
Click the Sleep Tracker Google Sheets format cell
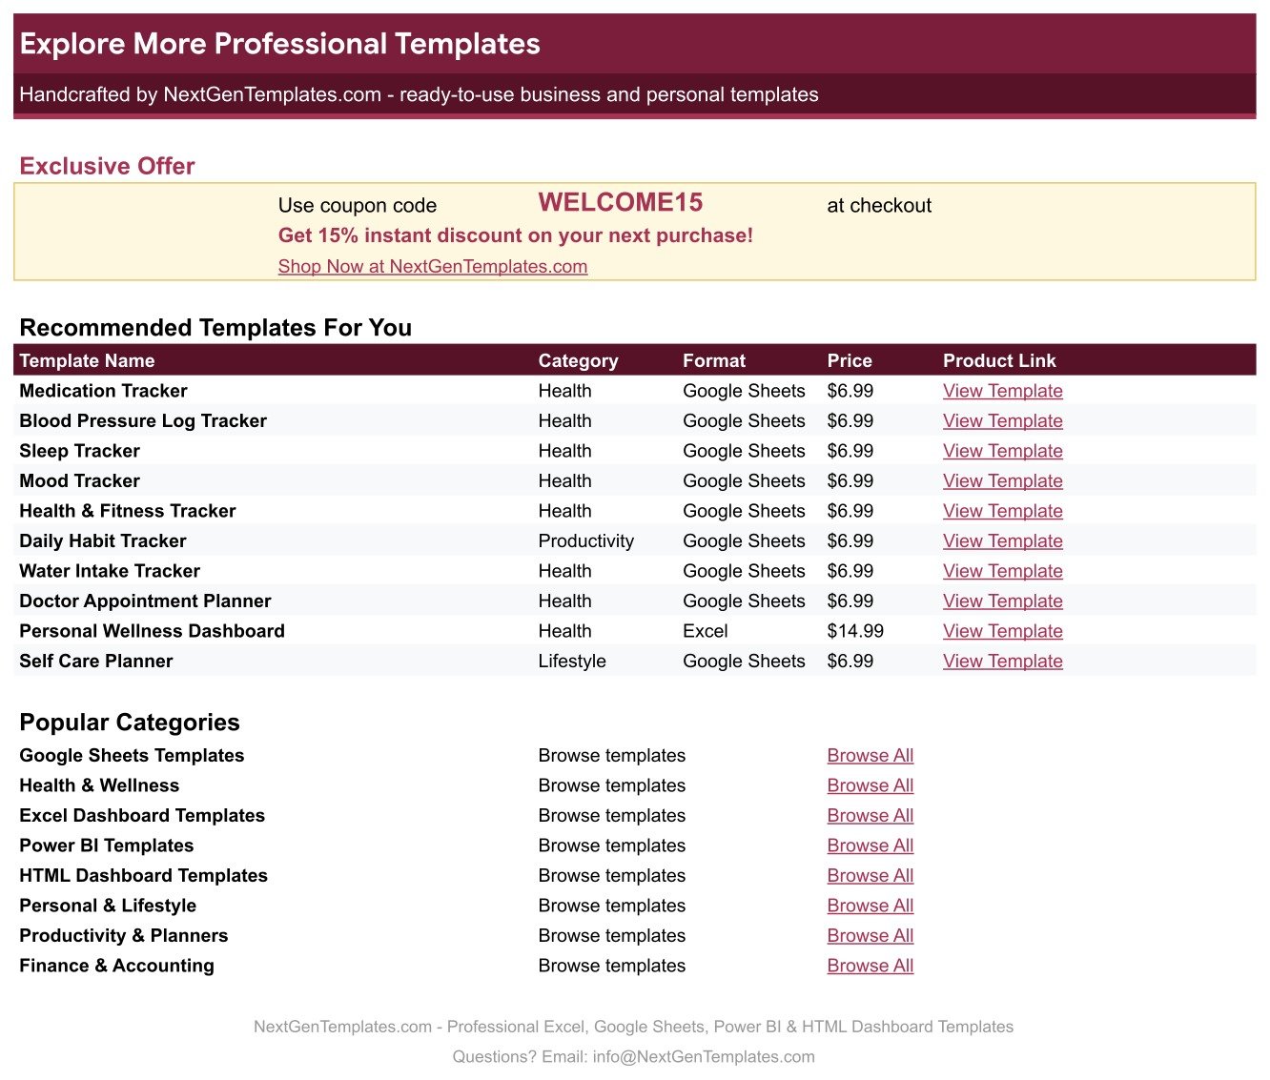[744, 451]
